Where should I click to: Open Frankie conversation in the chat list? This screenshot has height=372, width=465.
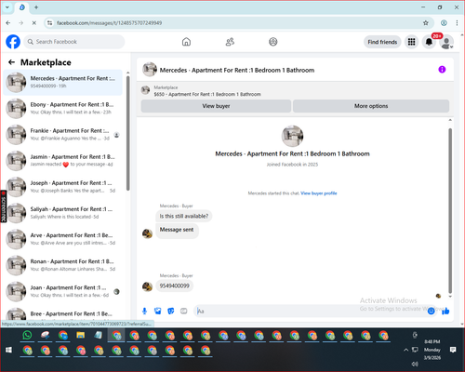pyautogui.click(x=62, y=135)
